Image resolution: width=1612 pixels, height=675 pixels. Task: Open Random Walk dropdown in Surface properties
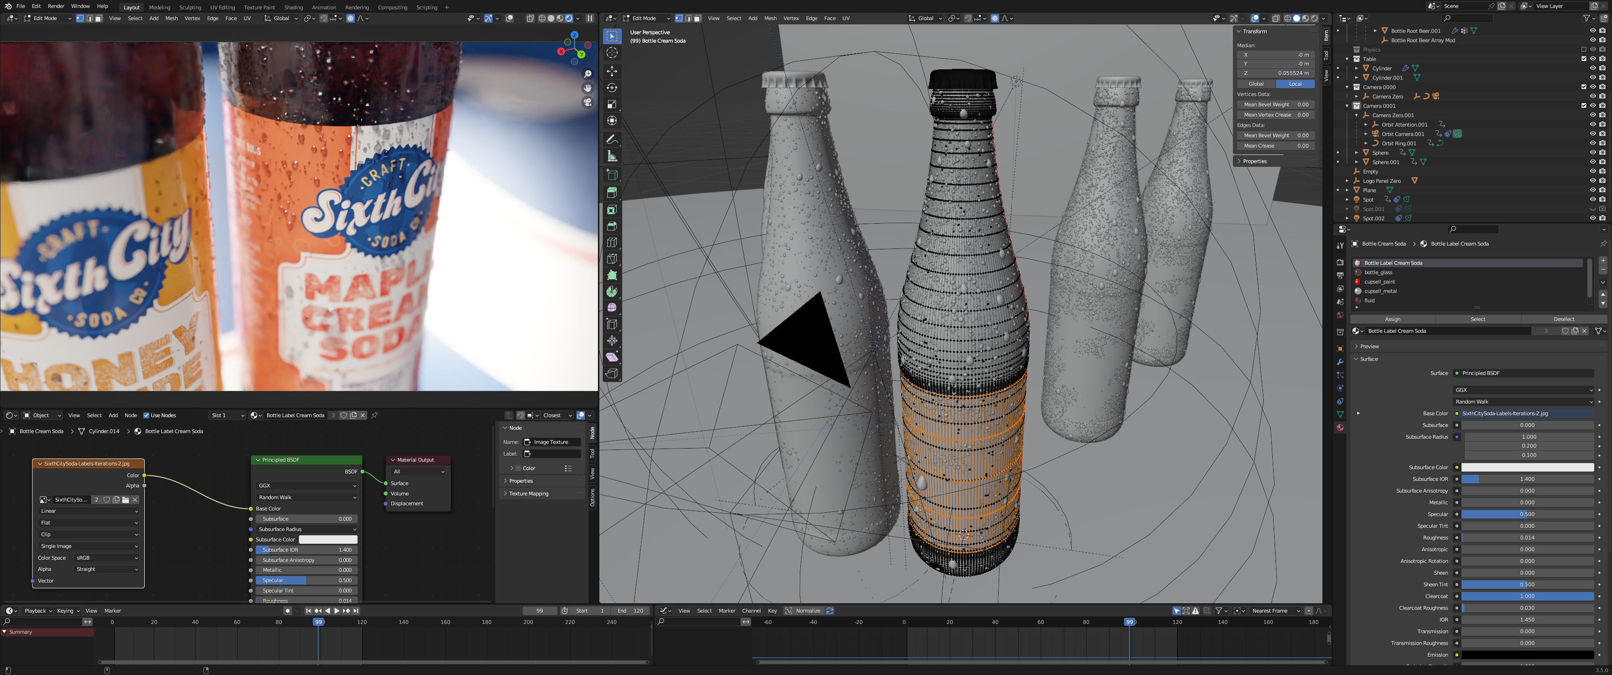(x=1523, y=402)
